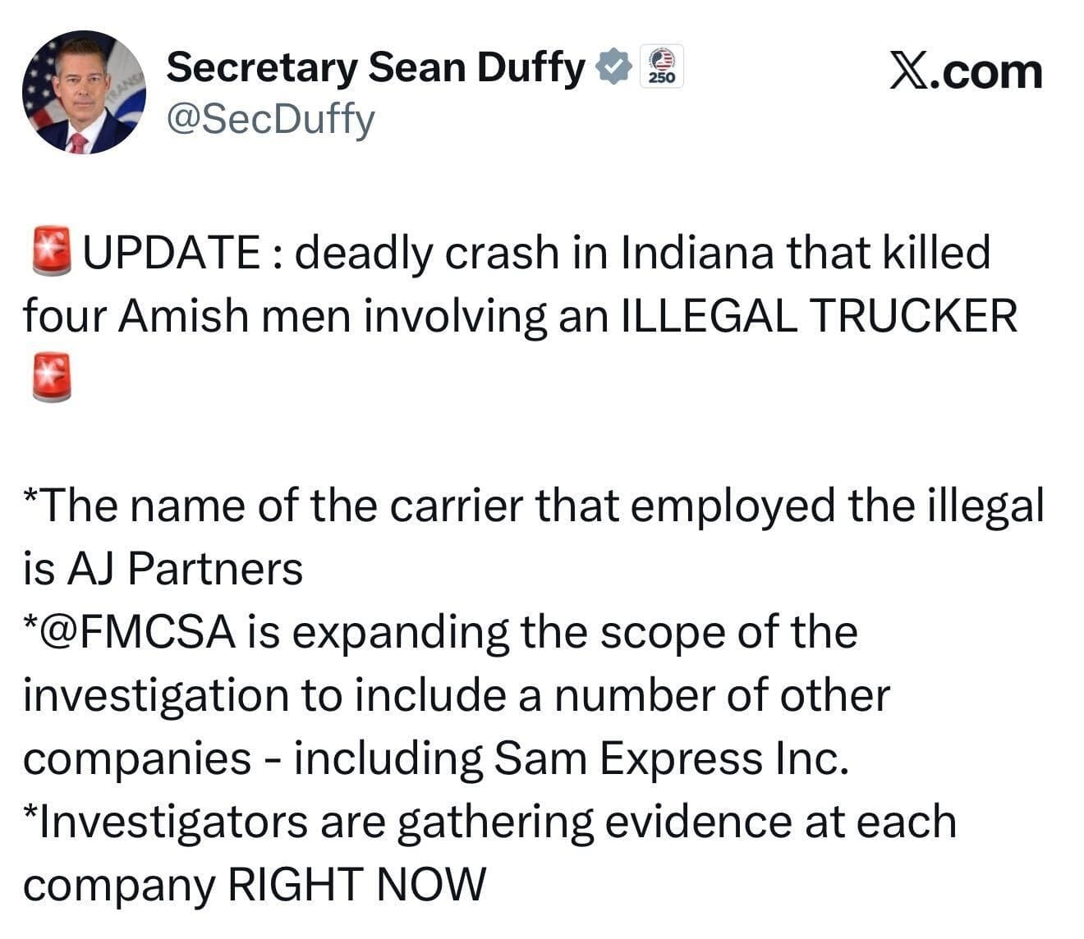Click the X.com logo
The image size is (1084, 939).
[966, 72]
